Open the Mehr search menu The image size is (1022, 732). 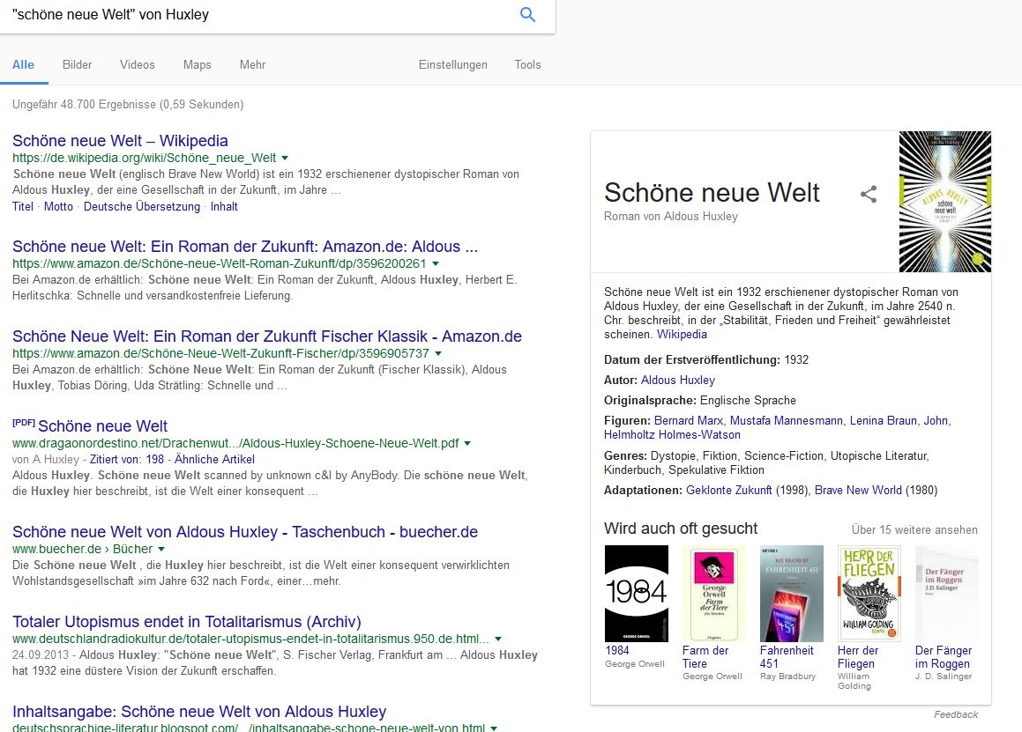(252, 64)
